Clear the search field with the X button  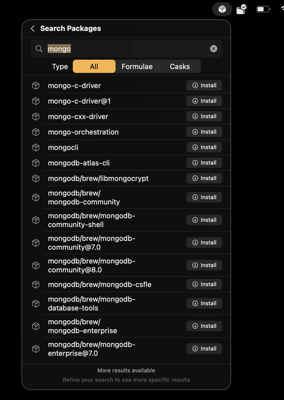pyautogui.click(x=214, y=49)
